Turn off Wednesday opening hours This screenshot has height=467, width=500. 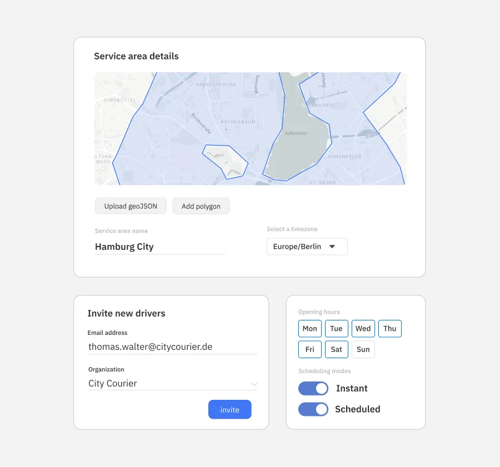tap(363, 328)
